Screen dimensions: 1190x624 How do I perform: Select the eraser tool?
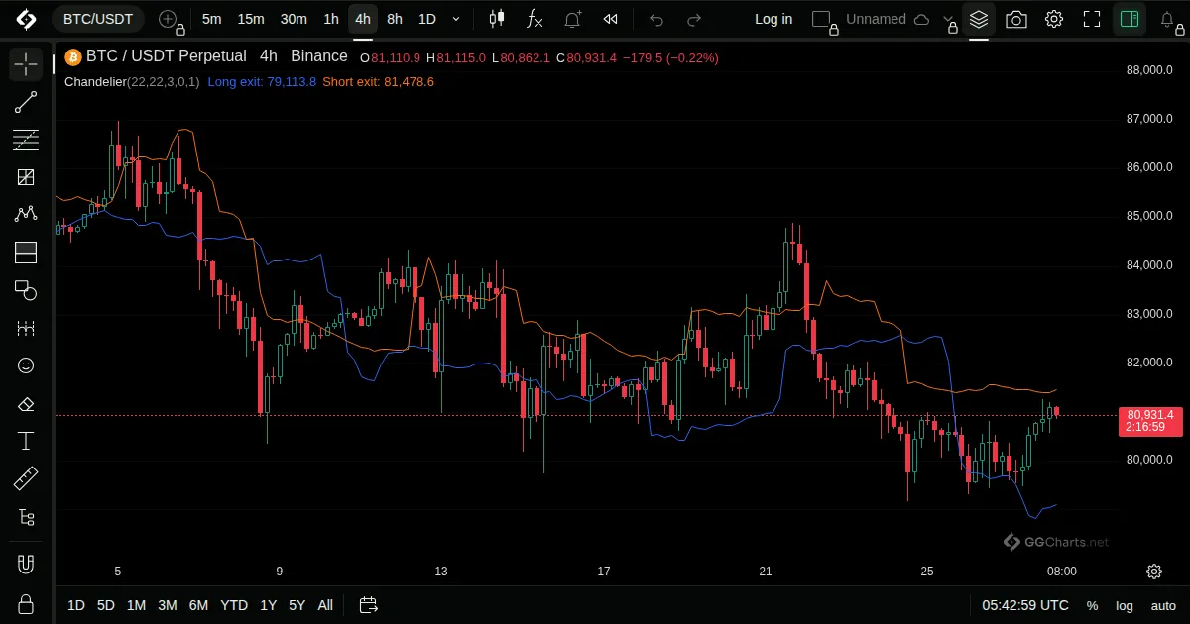[x=26, y=403]
